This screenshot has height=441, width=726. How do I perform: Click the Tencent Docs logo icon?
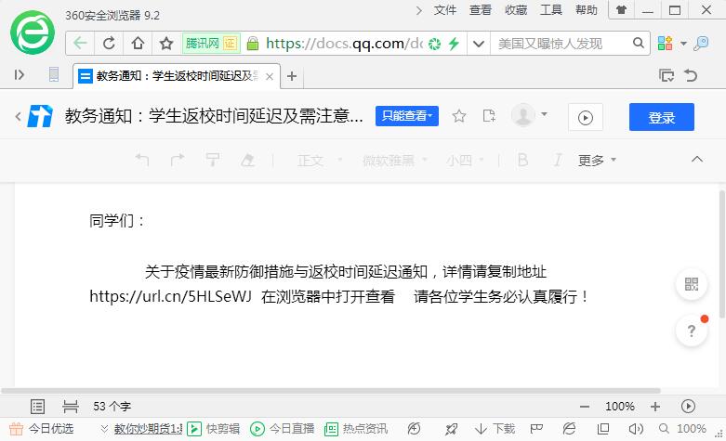coord(40,116)
